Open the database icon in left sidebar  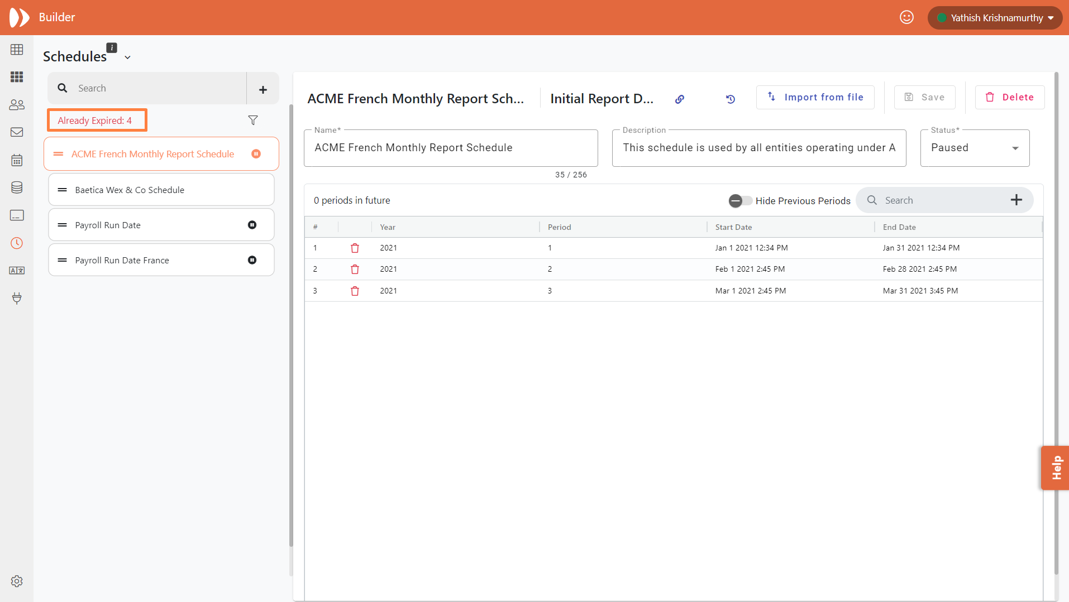pyautogui.click(x=17, y=187)
